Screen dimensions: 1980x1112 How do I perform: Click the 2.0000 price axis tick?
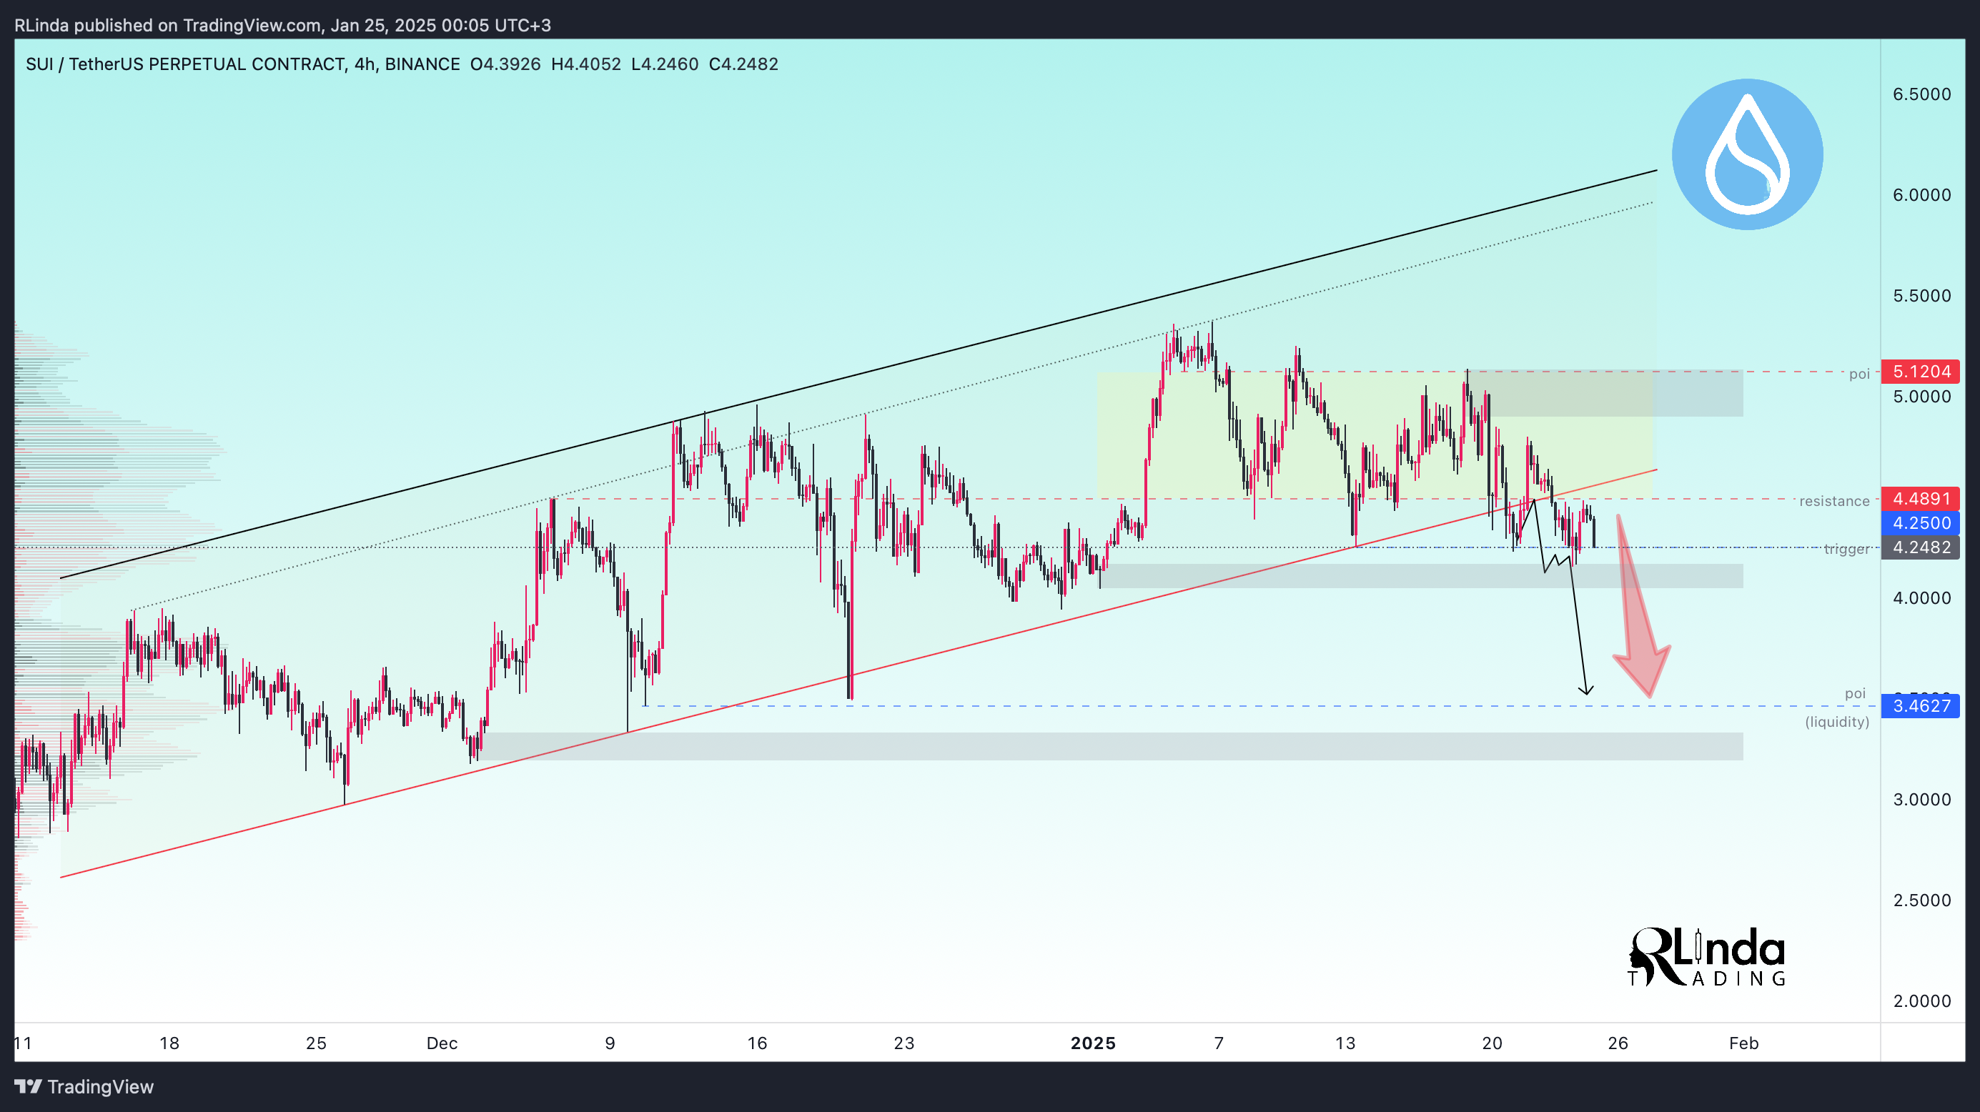coord(1921,1001)
